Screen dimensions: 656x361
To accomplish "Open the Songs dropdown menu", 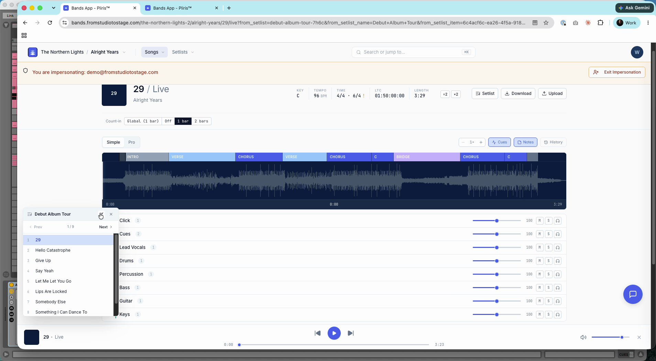I will [x=154, y=52].
